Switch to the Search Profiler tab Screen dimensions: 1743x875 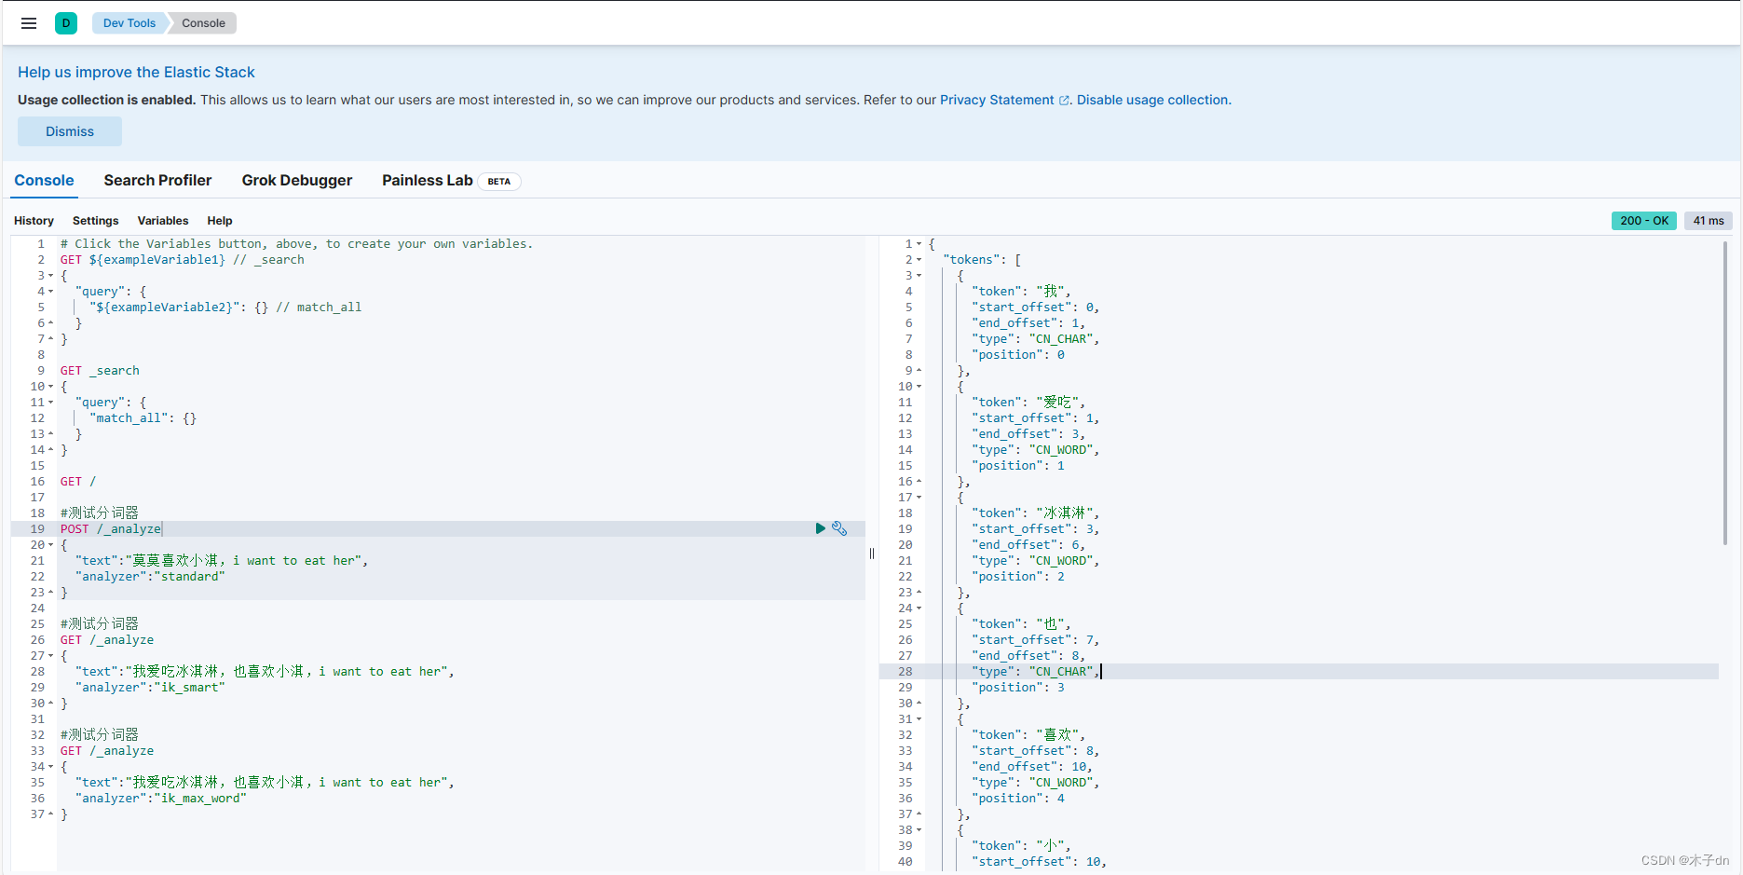(x=157, y=181)
